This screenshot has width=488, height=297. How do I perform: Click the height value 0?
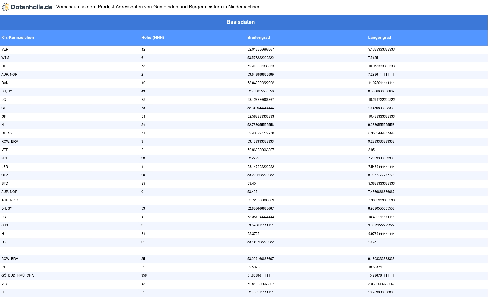pyautogui.click(x=142, y=192)
